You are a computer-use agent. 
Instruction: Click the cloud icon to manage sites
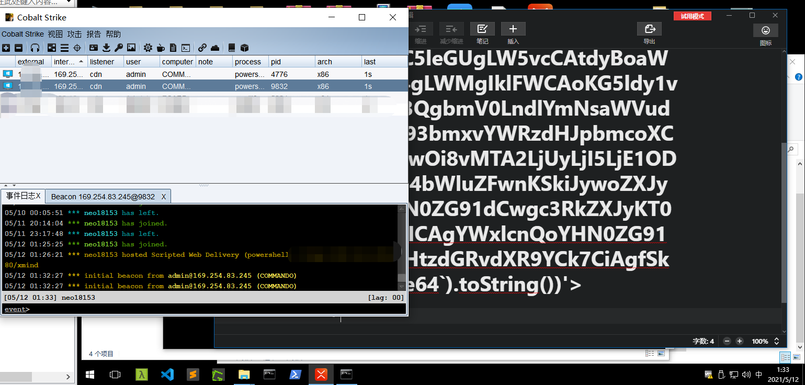[x=215, y=48]
